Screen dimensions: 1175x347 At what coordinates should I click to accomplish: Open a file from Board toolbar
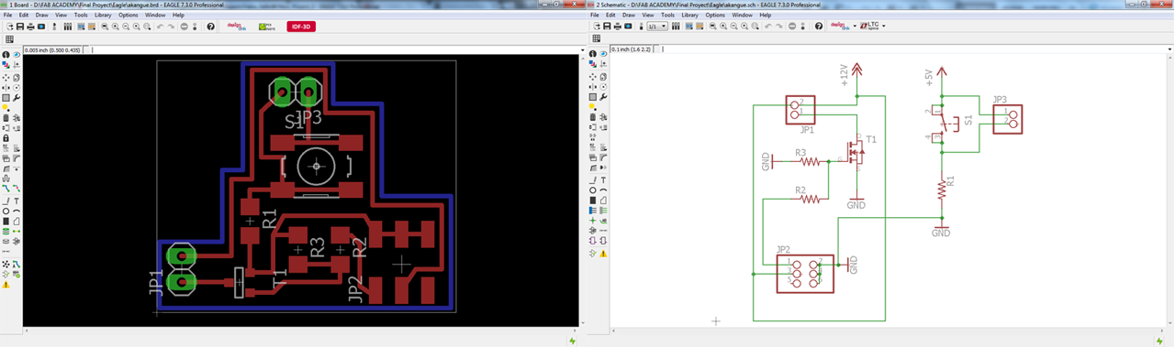tap(9, 27)
